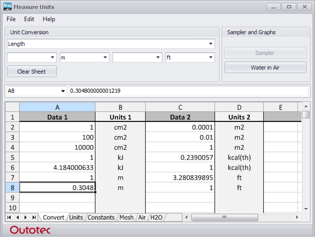This screenshot has height=237, width=315.
Task: Switch to the Units sheet tab
Action: (76, 217)
